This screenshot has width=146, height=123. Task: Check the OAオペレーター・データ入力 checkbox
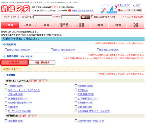pyautogui.click(x=6, y=90)
